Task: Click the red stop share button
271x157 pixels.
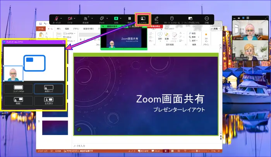Action: (154, 26)
